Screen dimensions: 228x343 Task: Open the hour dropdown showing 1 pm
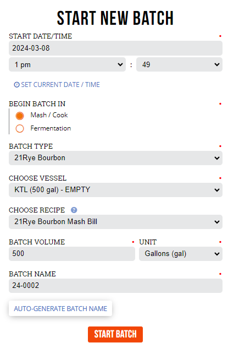tap(67, 64)
